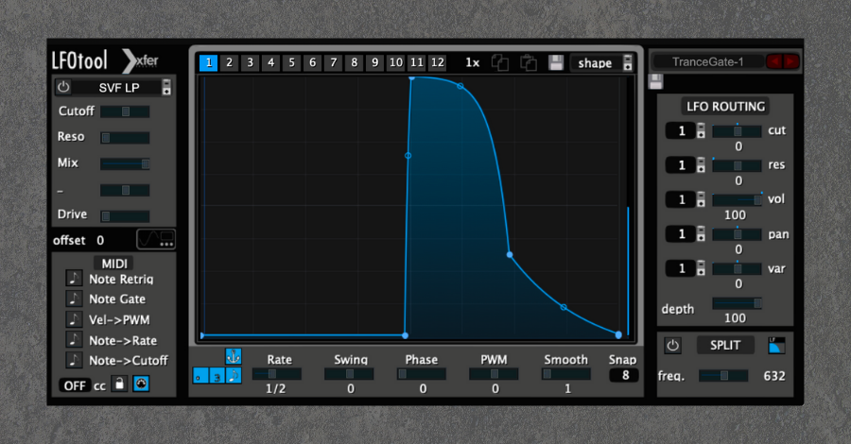Select the eighth-note tempo sync mode

[x=234, y=376]
